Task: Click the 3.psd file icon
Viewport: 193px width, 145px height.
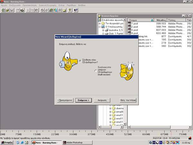Action: coord(129,30)
